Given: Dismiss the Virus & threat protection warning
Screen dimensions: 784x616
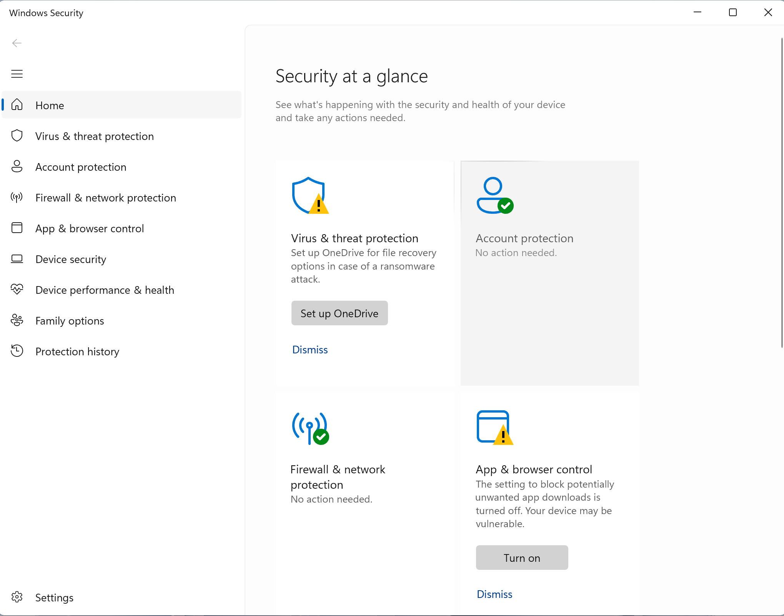Looking at the screenshot, I should [x=310, y=350].
